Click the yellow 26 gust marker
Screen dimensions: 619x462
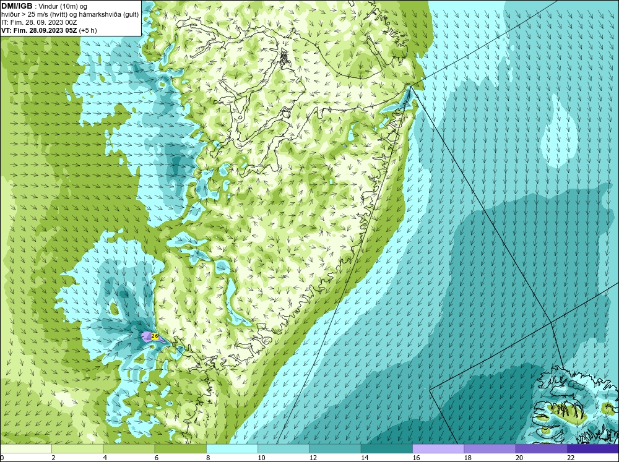coord(155,336)
